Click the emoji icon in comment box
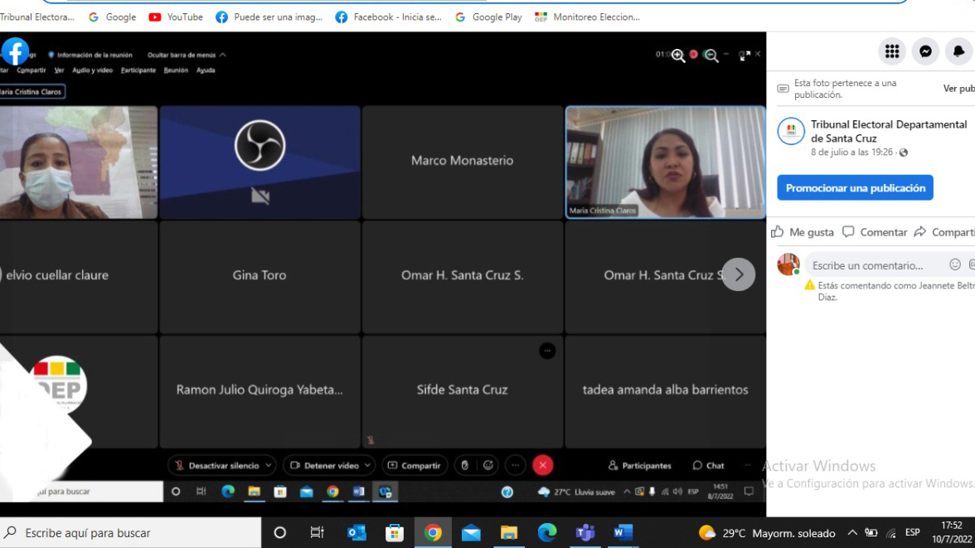Screen dimensions: 975x548 pyautogui.click(x=955, y=264)
